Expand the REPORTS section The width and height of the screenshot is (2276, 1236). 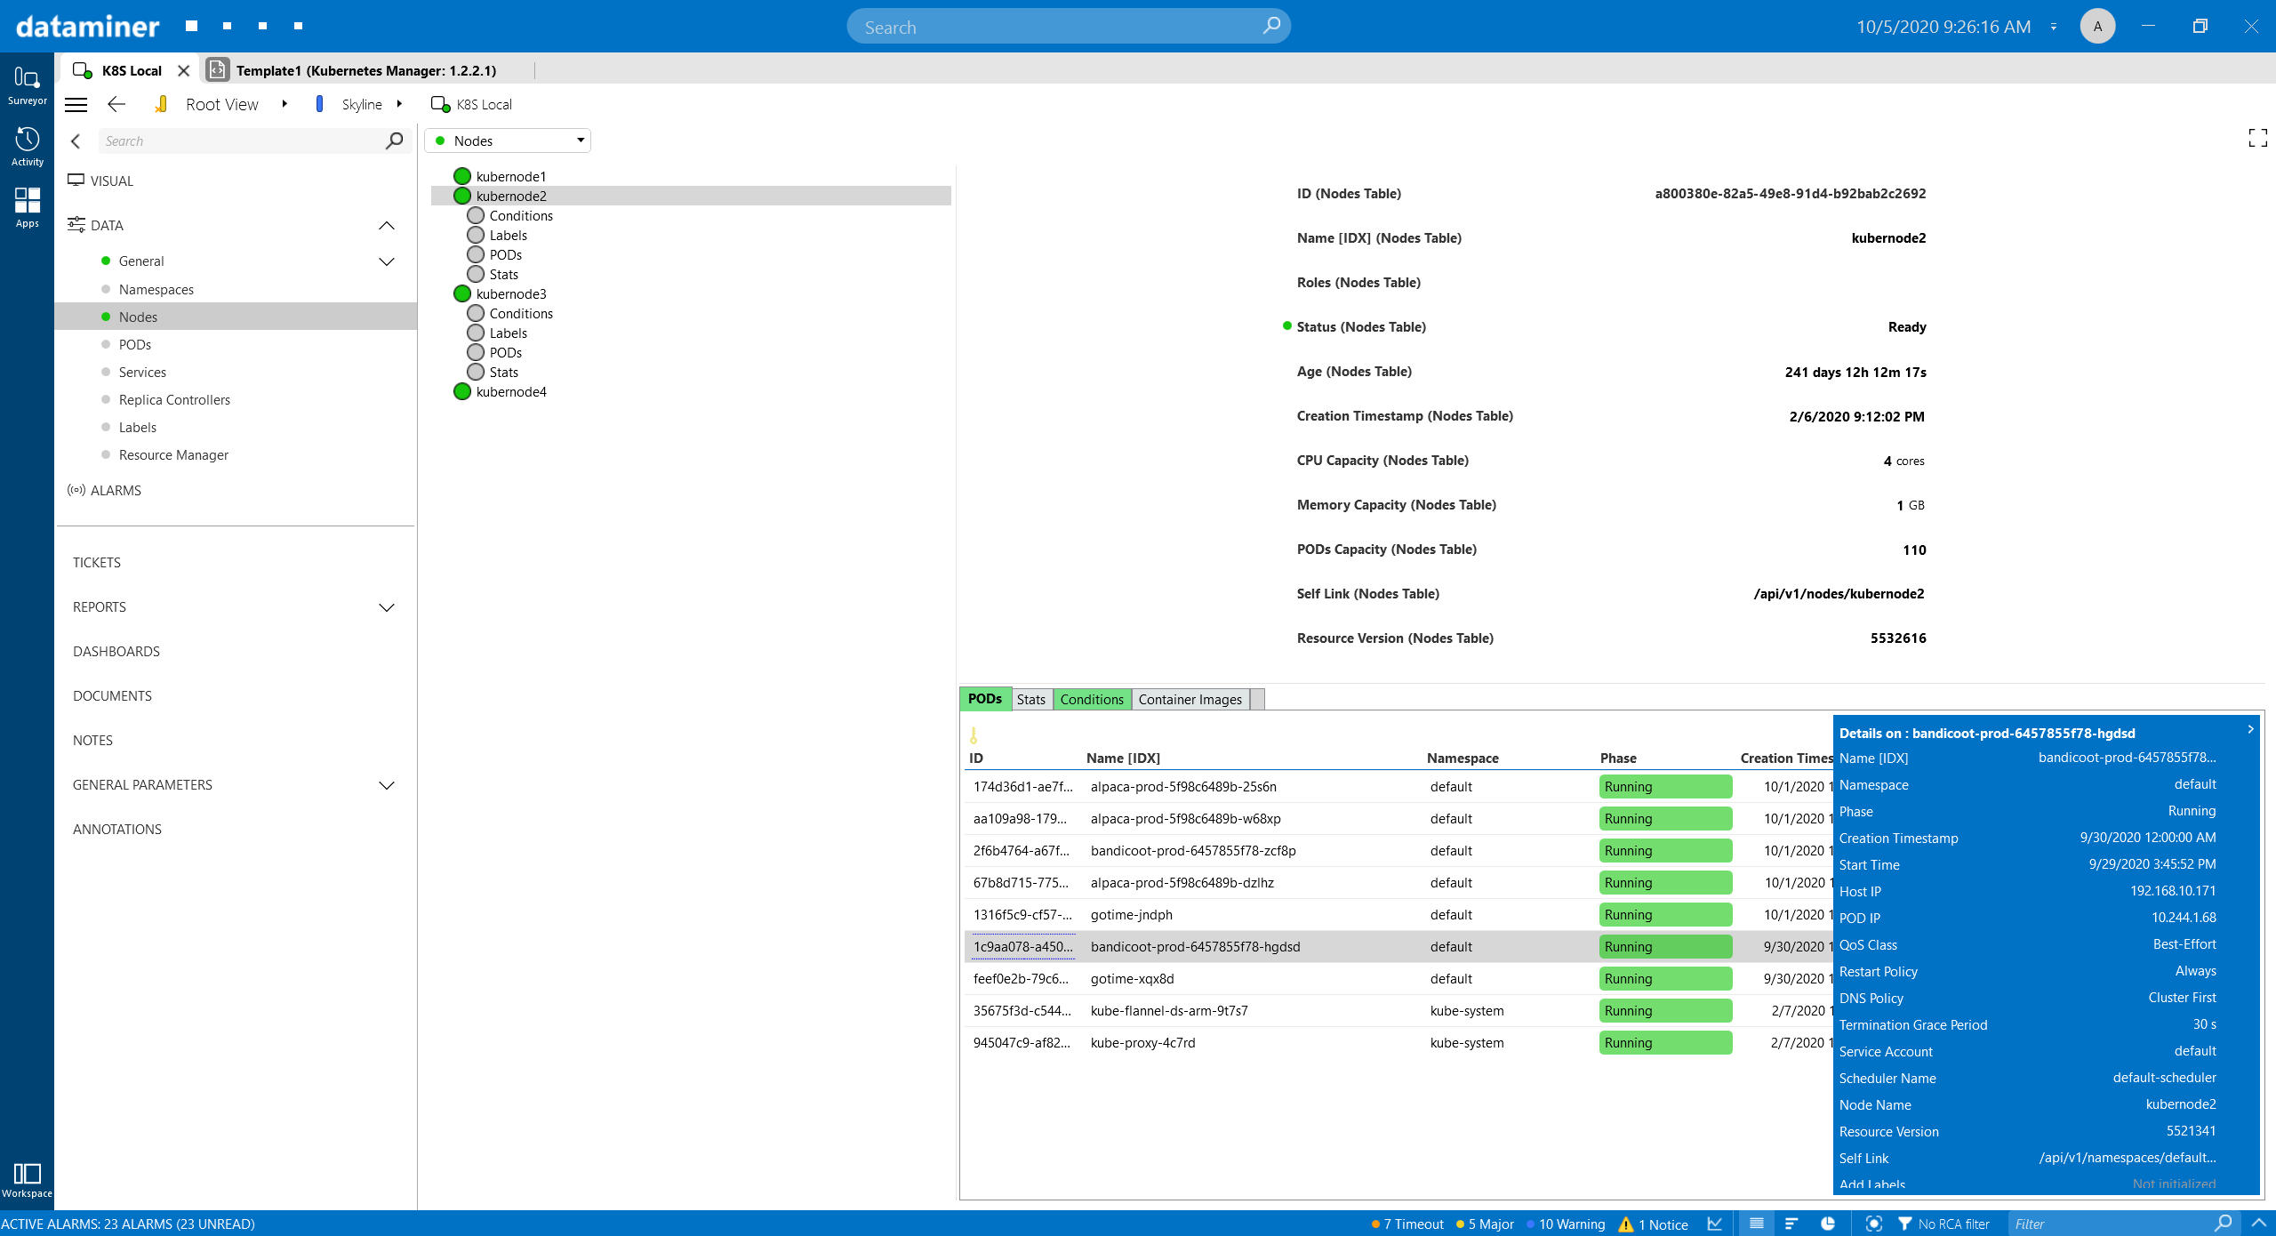coord(387,607)
